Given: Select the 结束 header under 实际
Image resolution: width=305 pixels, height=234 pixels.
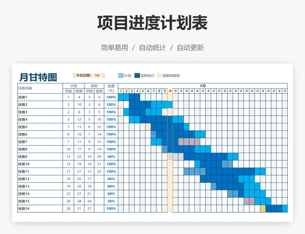Looking at the screenshot, I should (99, 91).
